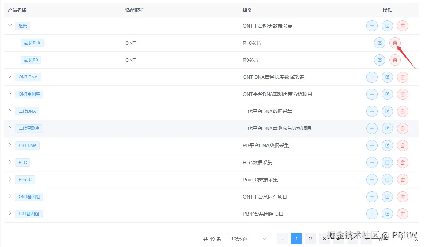This screenshot has width=424, height=247.
Task: Edit the 超长 product row
Action: pos(387,26)
